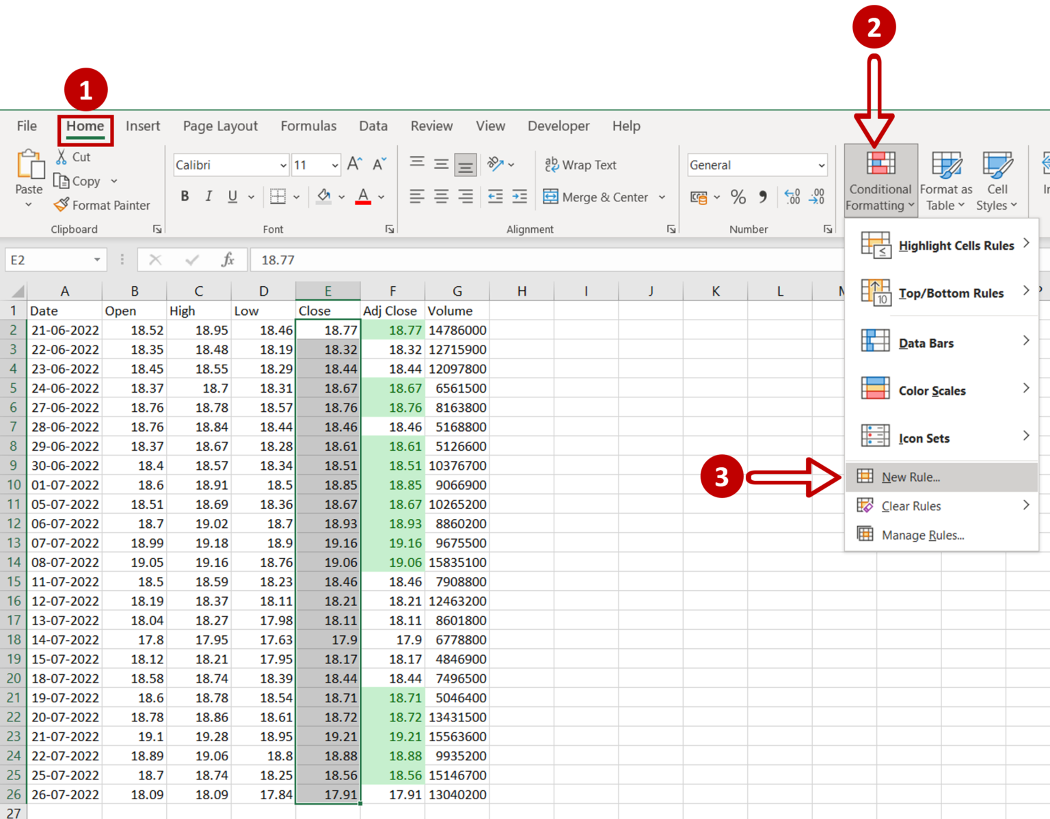Apply the borders icon
This screenshot has height=819, width=1050.
coord(278,197)
